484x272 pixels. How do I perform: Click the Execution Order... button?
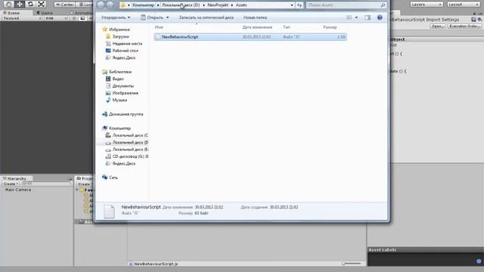[464, 26]
